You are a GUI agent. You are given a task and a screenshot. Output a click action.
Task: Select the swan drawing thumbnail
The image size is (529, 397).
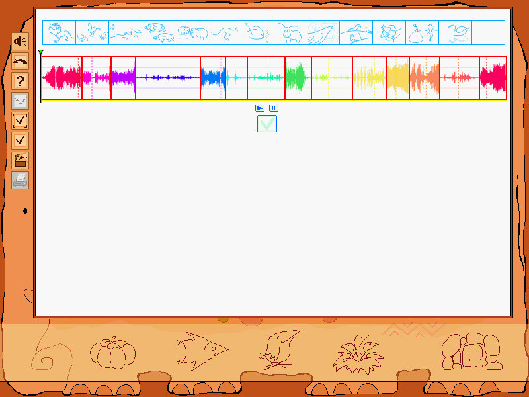(456, 32)
